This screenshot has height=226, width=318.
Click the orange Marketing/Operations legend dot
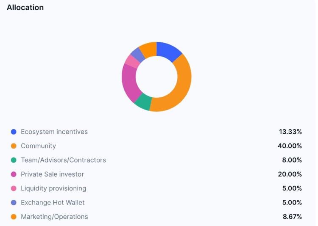tap(14, 217)
